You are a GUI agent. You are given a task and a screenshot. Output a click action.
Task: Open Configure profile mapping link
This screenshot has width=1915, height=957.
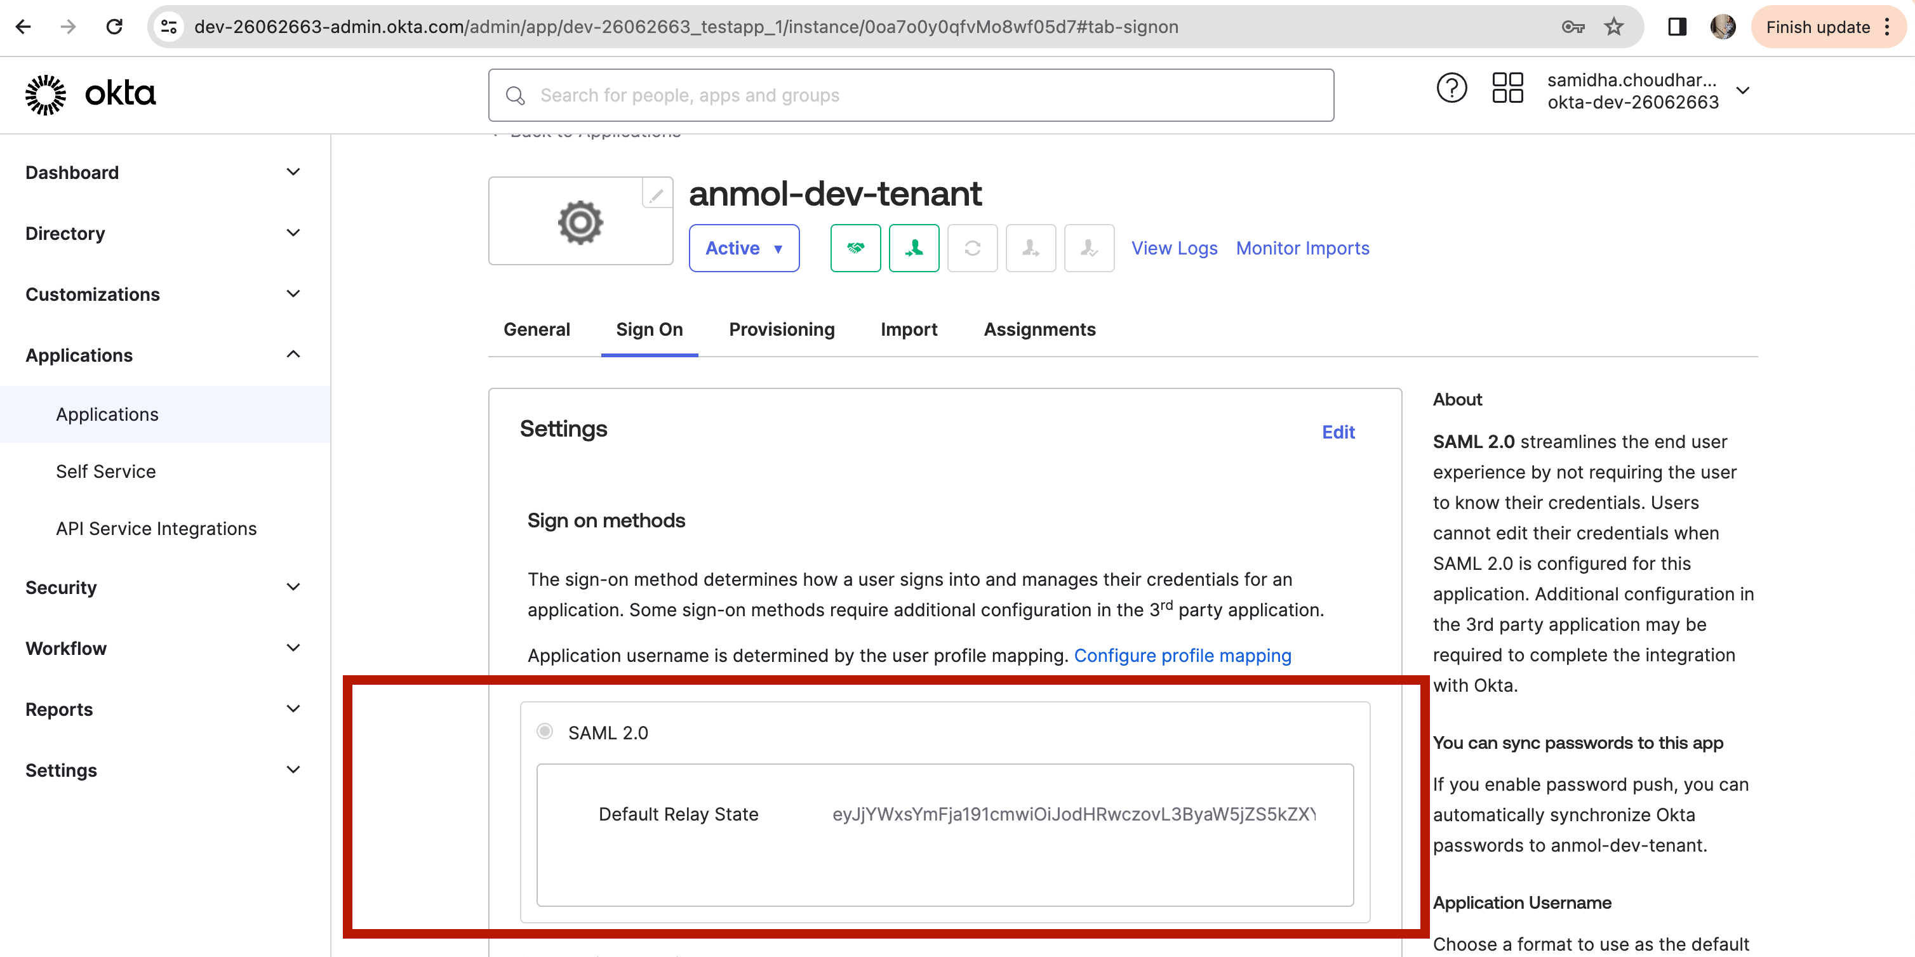(1183, 656)
